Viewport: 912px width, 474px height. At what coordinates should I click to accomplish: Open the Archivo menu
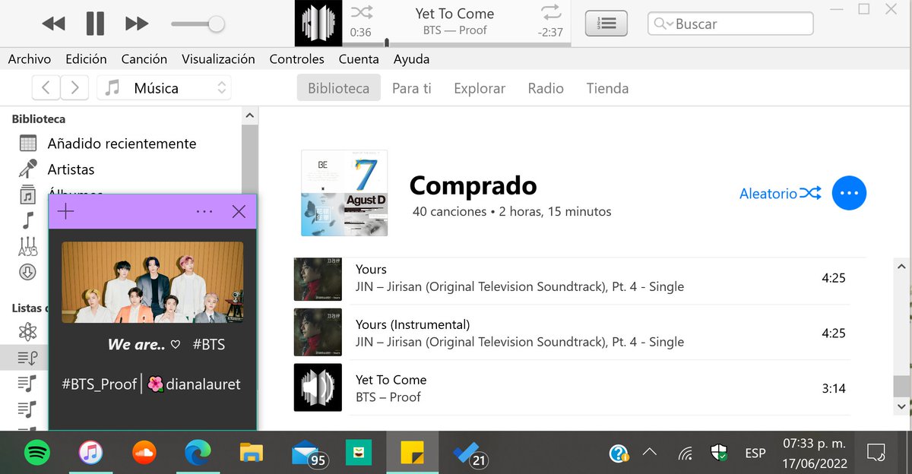pyautogui.click(x=30, y=58)
